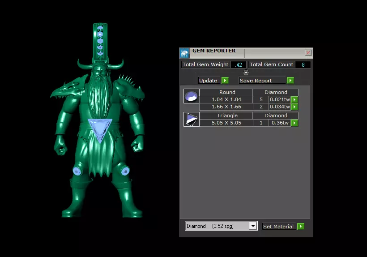The image size is (367, 257).
Task: Click green arrow for 0.021tw row
Action: 294,99
